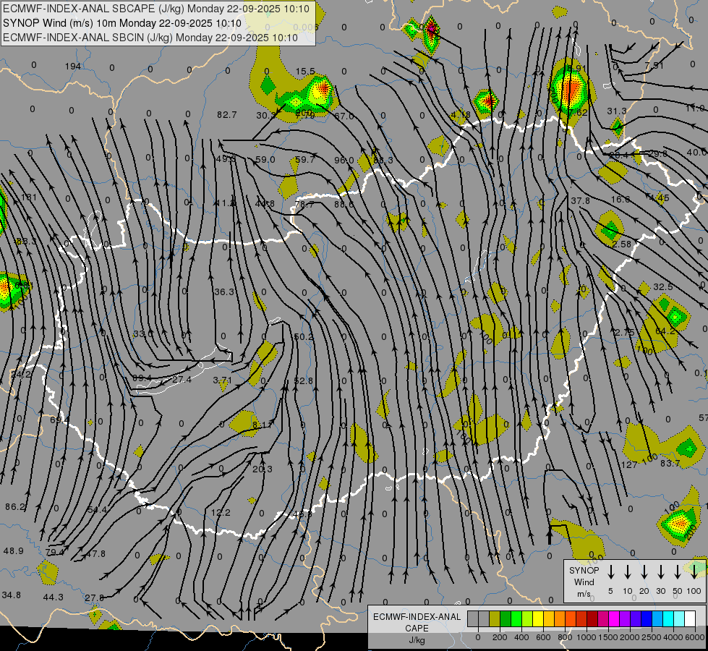Screen dimensions: 708x651
Task: Click the map value 2.58
Action: [622, 244]
